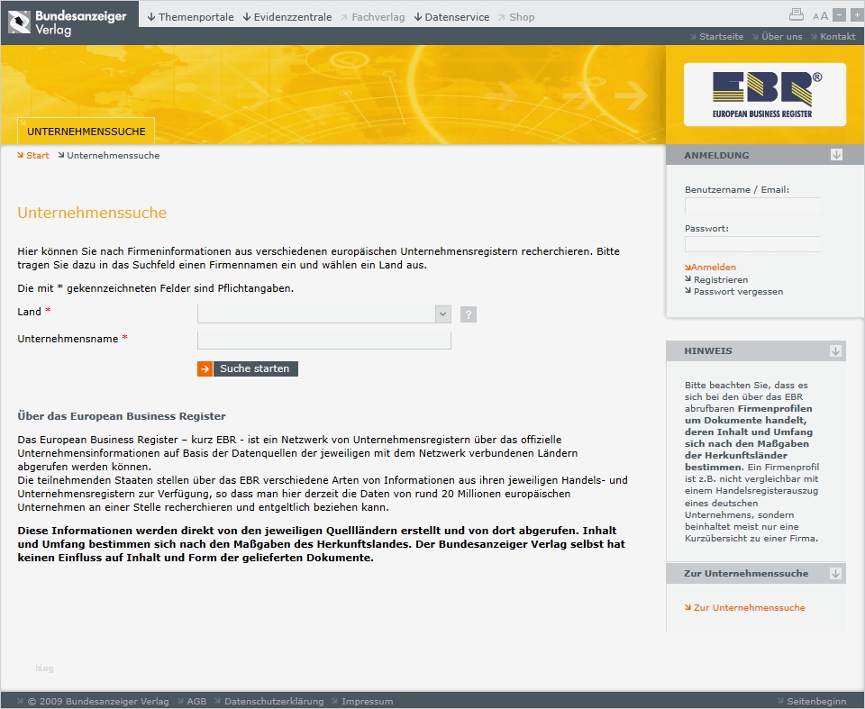
Task: Click the Unternehmenssuche page heading
Action: pyautogui.click(x=92, y=213)
